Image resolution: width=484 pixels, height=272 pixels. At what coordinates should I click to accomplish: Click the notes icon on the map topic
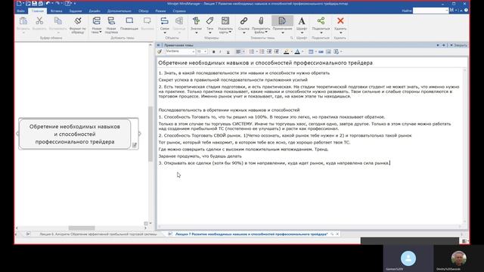(135, 144)
